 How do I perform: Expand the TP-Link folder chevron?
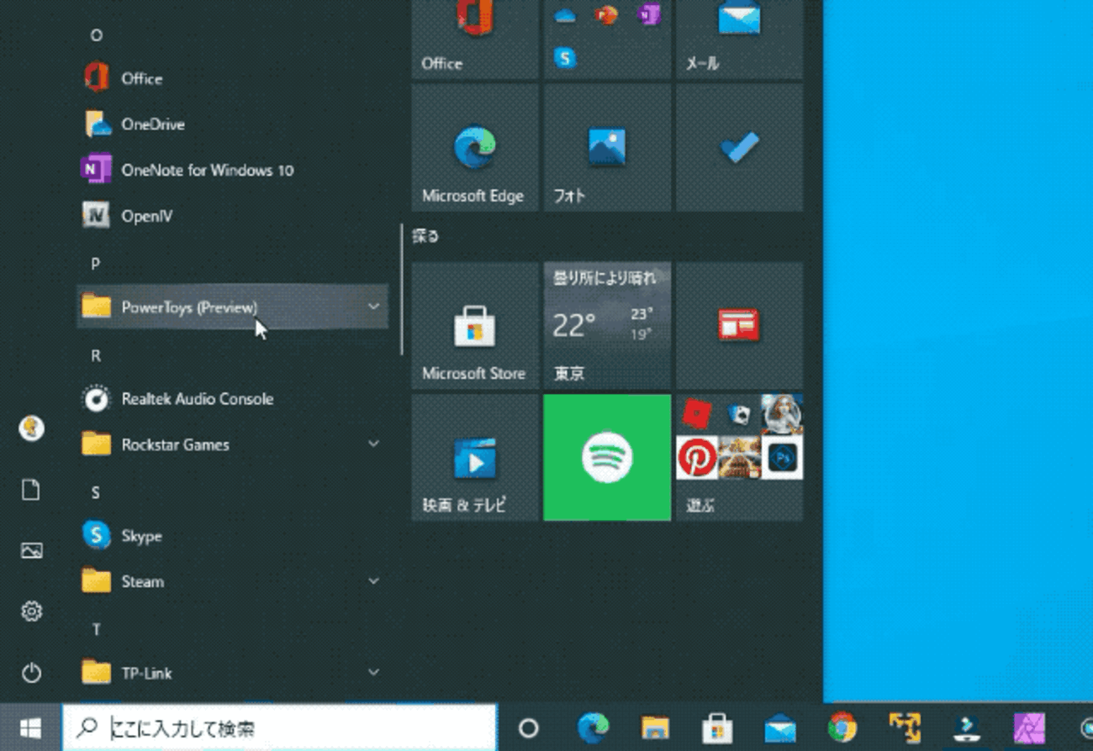373,672
